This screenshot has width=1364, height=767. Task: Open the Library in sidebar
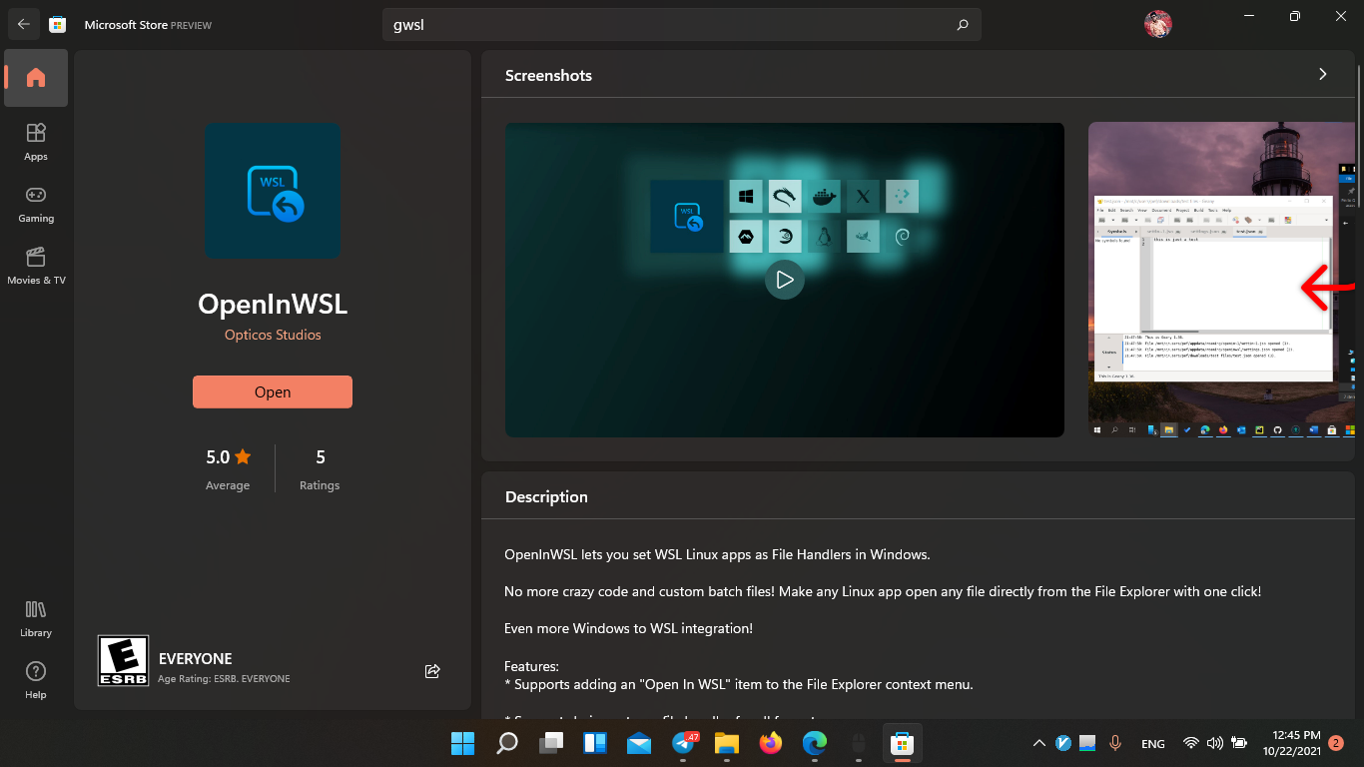pyautogui.click(x=36, y=618)
